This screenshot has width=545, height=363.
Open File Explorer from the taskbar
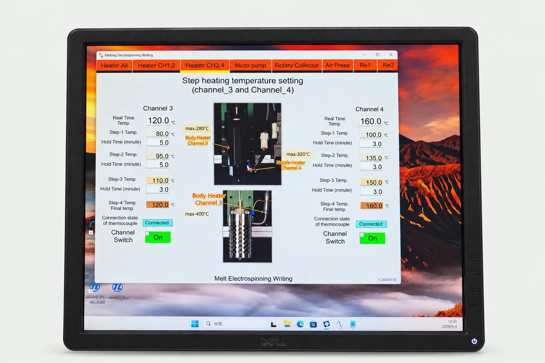click(x=287, y=324)
